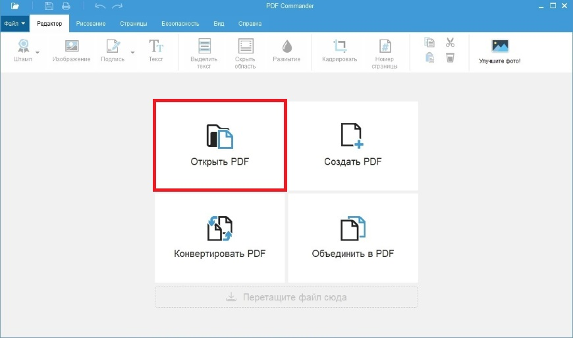The width and height of the screenshot is (573, 338).
Task: Switch to the Рисование tab
Action: pyautogui.click(x=91, y=23)
